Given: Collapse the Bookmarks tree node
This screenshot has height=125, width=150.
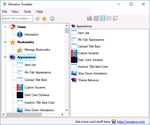Looking at the screenshot, I should [5, 42].
